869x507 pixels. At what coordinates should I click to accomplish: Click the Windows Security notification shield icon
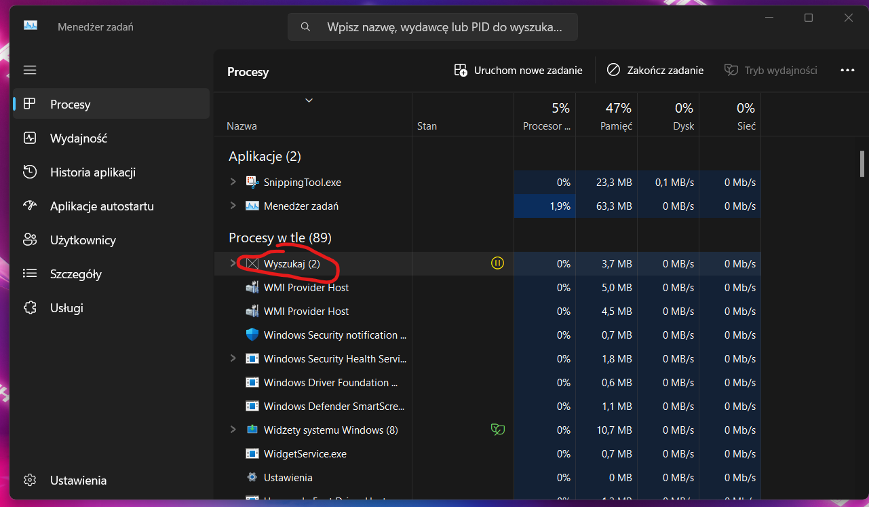[x=252, y=335]
